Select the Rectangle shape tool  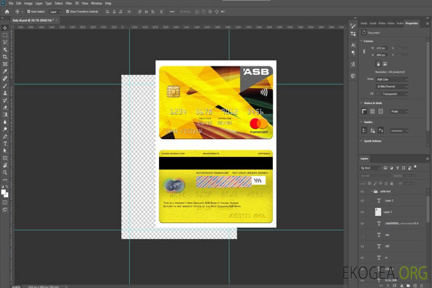coord(5,158)
